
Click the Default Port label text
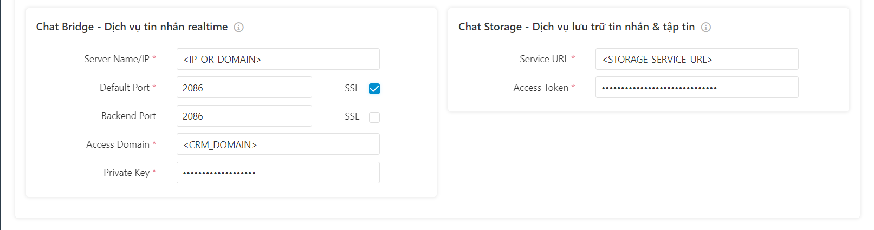point(125,88)
